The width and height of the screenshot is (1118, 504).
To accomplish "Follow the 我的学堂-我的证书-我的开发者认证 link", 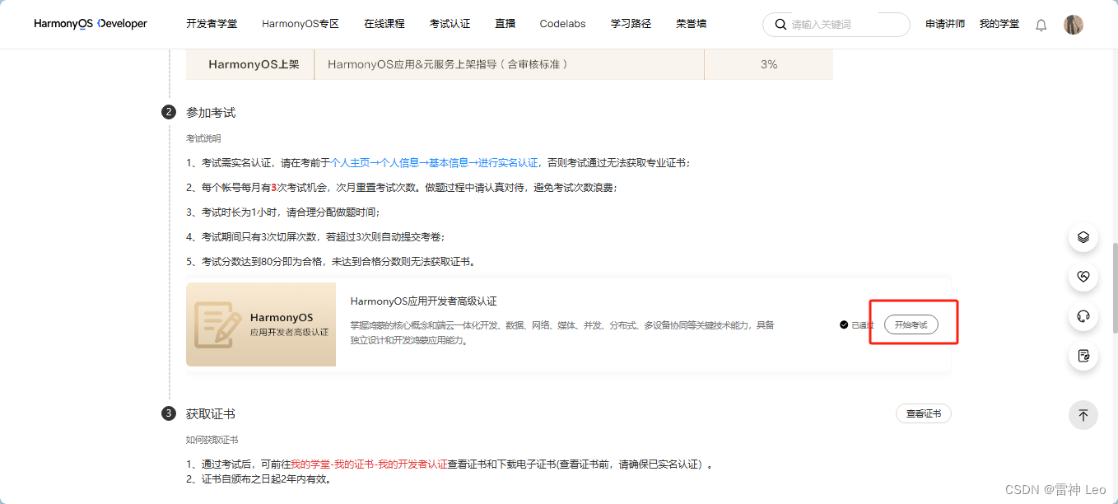I will pyautogui.click(x=369, y=464).
